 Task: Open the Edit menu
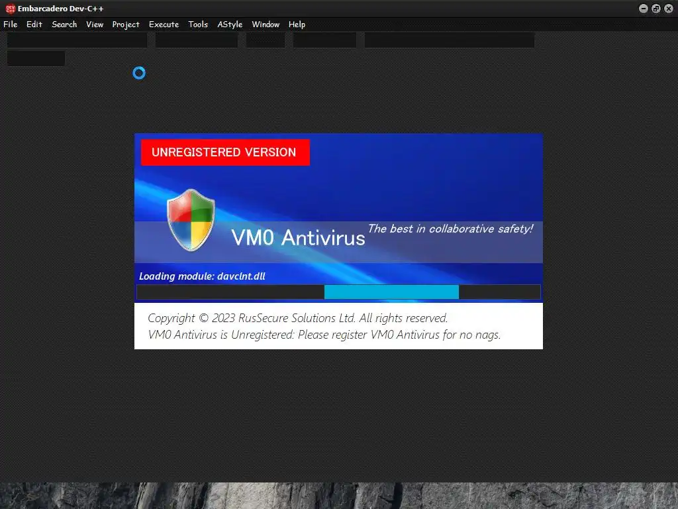pos(34,25)
